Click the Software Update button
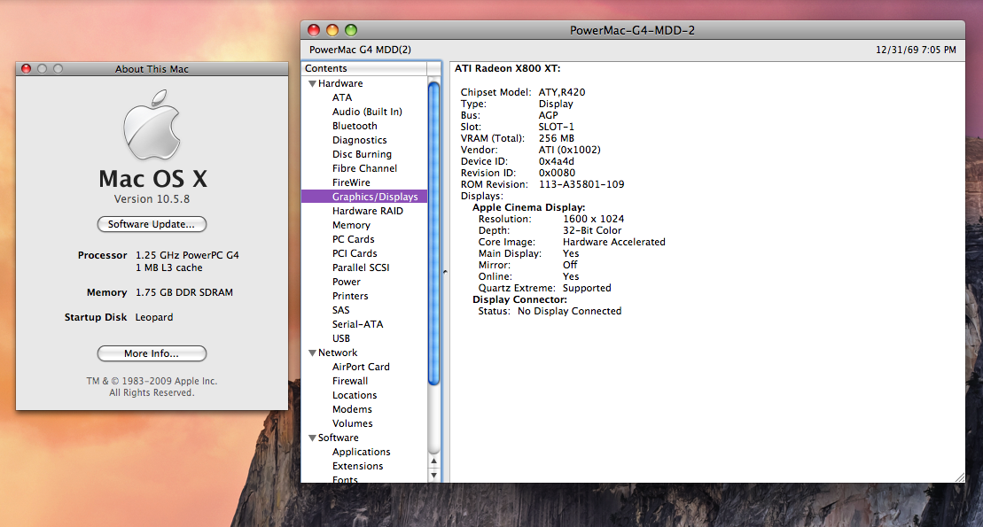Image resolution: width=983 pixels, height=527 pixels. tap(151, 224)
